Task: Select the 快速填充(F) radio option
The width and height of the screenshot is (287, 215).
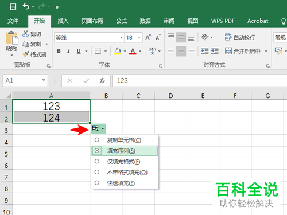Action: (125, 183)
